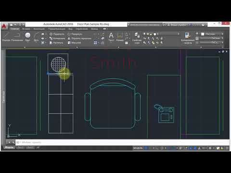This screenshot has width=231, height=173.
Task: Toggle the layer on/off bulb in layer dropdown
Action: tap(144, 34)
